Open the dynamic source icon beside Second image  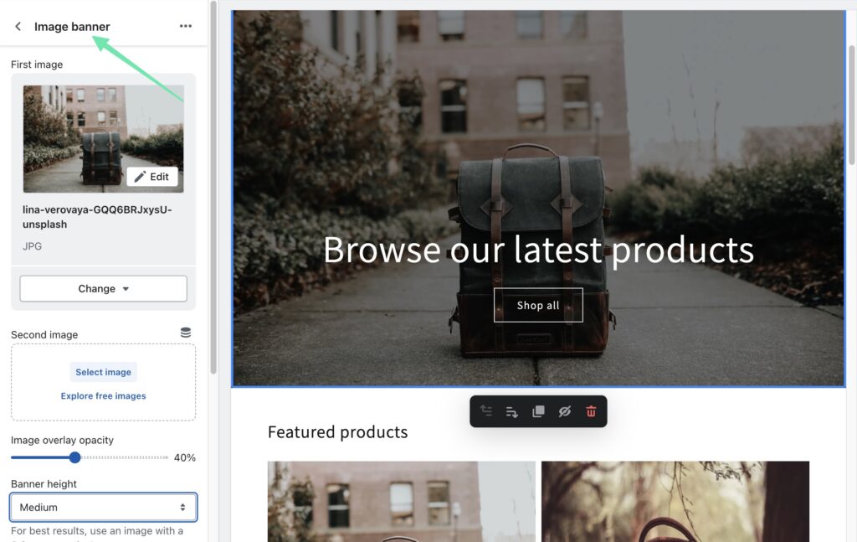pos(186,332)
